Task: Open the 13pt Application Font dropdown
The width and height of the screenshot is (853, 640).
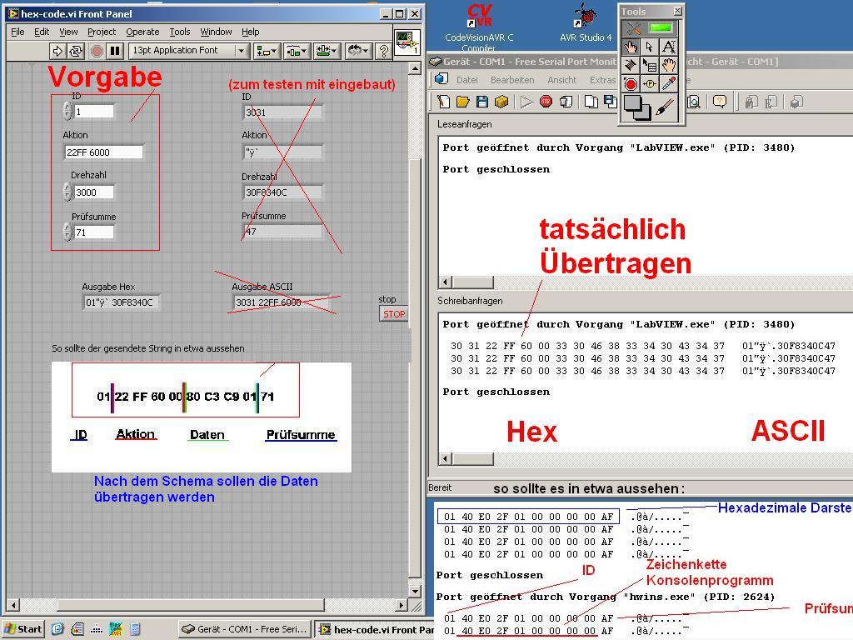Action: 189,51
